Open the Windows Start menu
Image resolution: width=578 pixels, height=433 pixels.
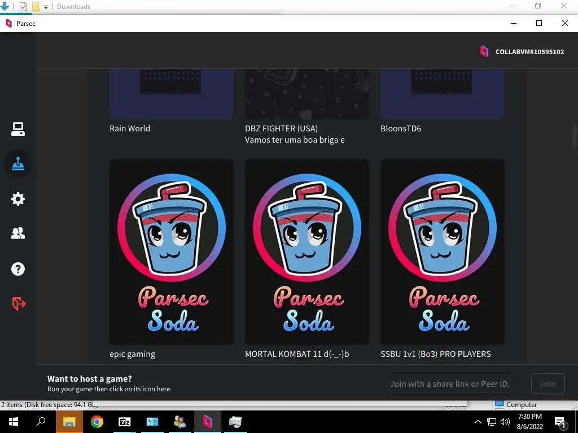pos(14,422)
